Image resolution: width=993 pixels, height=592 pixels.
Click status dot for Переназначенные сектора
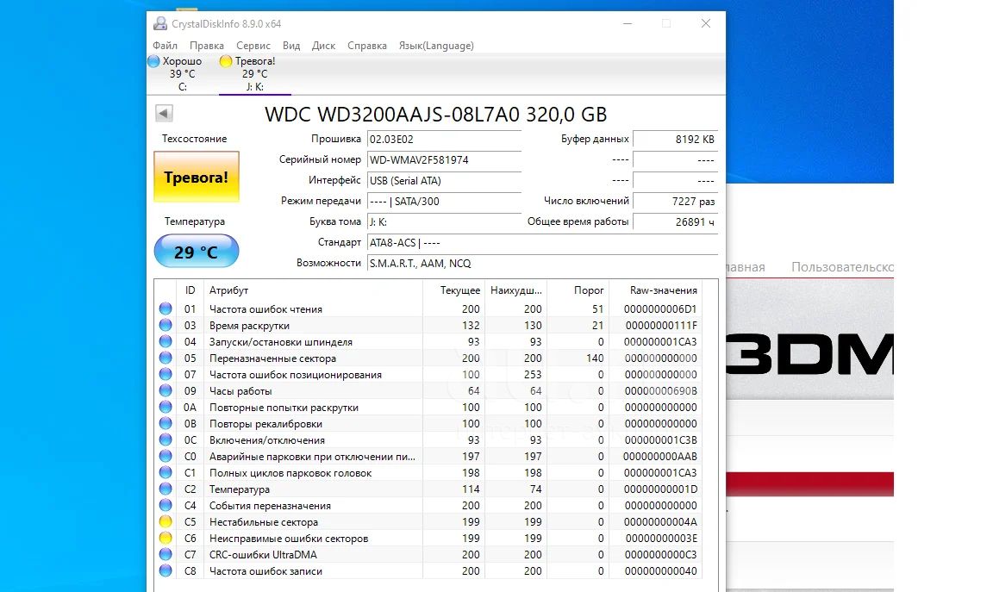tap(165, 358)
